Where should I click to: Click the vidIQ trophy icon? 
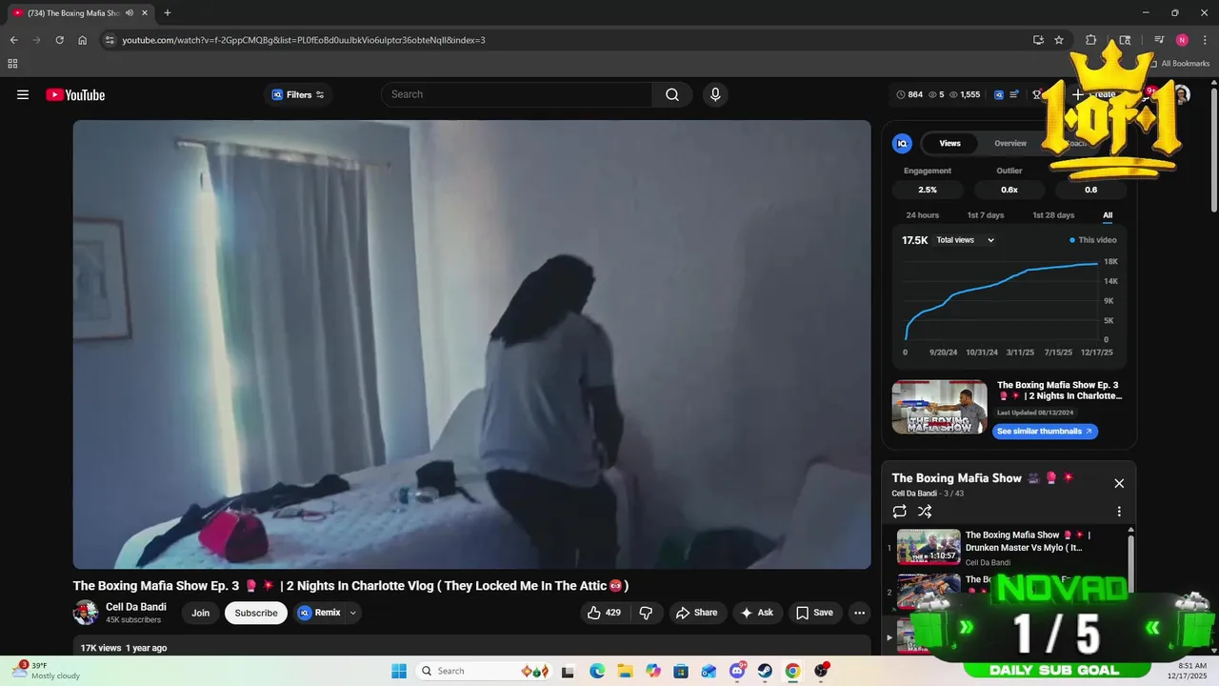pyautogui.click(x=1036, y=94)
